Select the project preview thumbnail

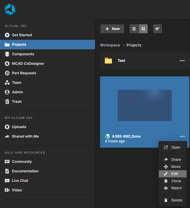pos(145,105)
